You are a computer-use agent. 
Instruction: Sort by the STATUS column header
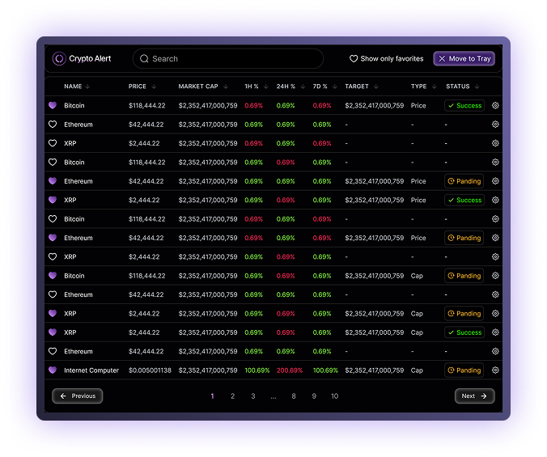[x=458, y=87]
